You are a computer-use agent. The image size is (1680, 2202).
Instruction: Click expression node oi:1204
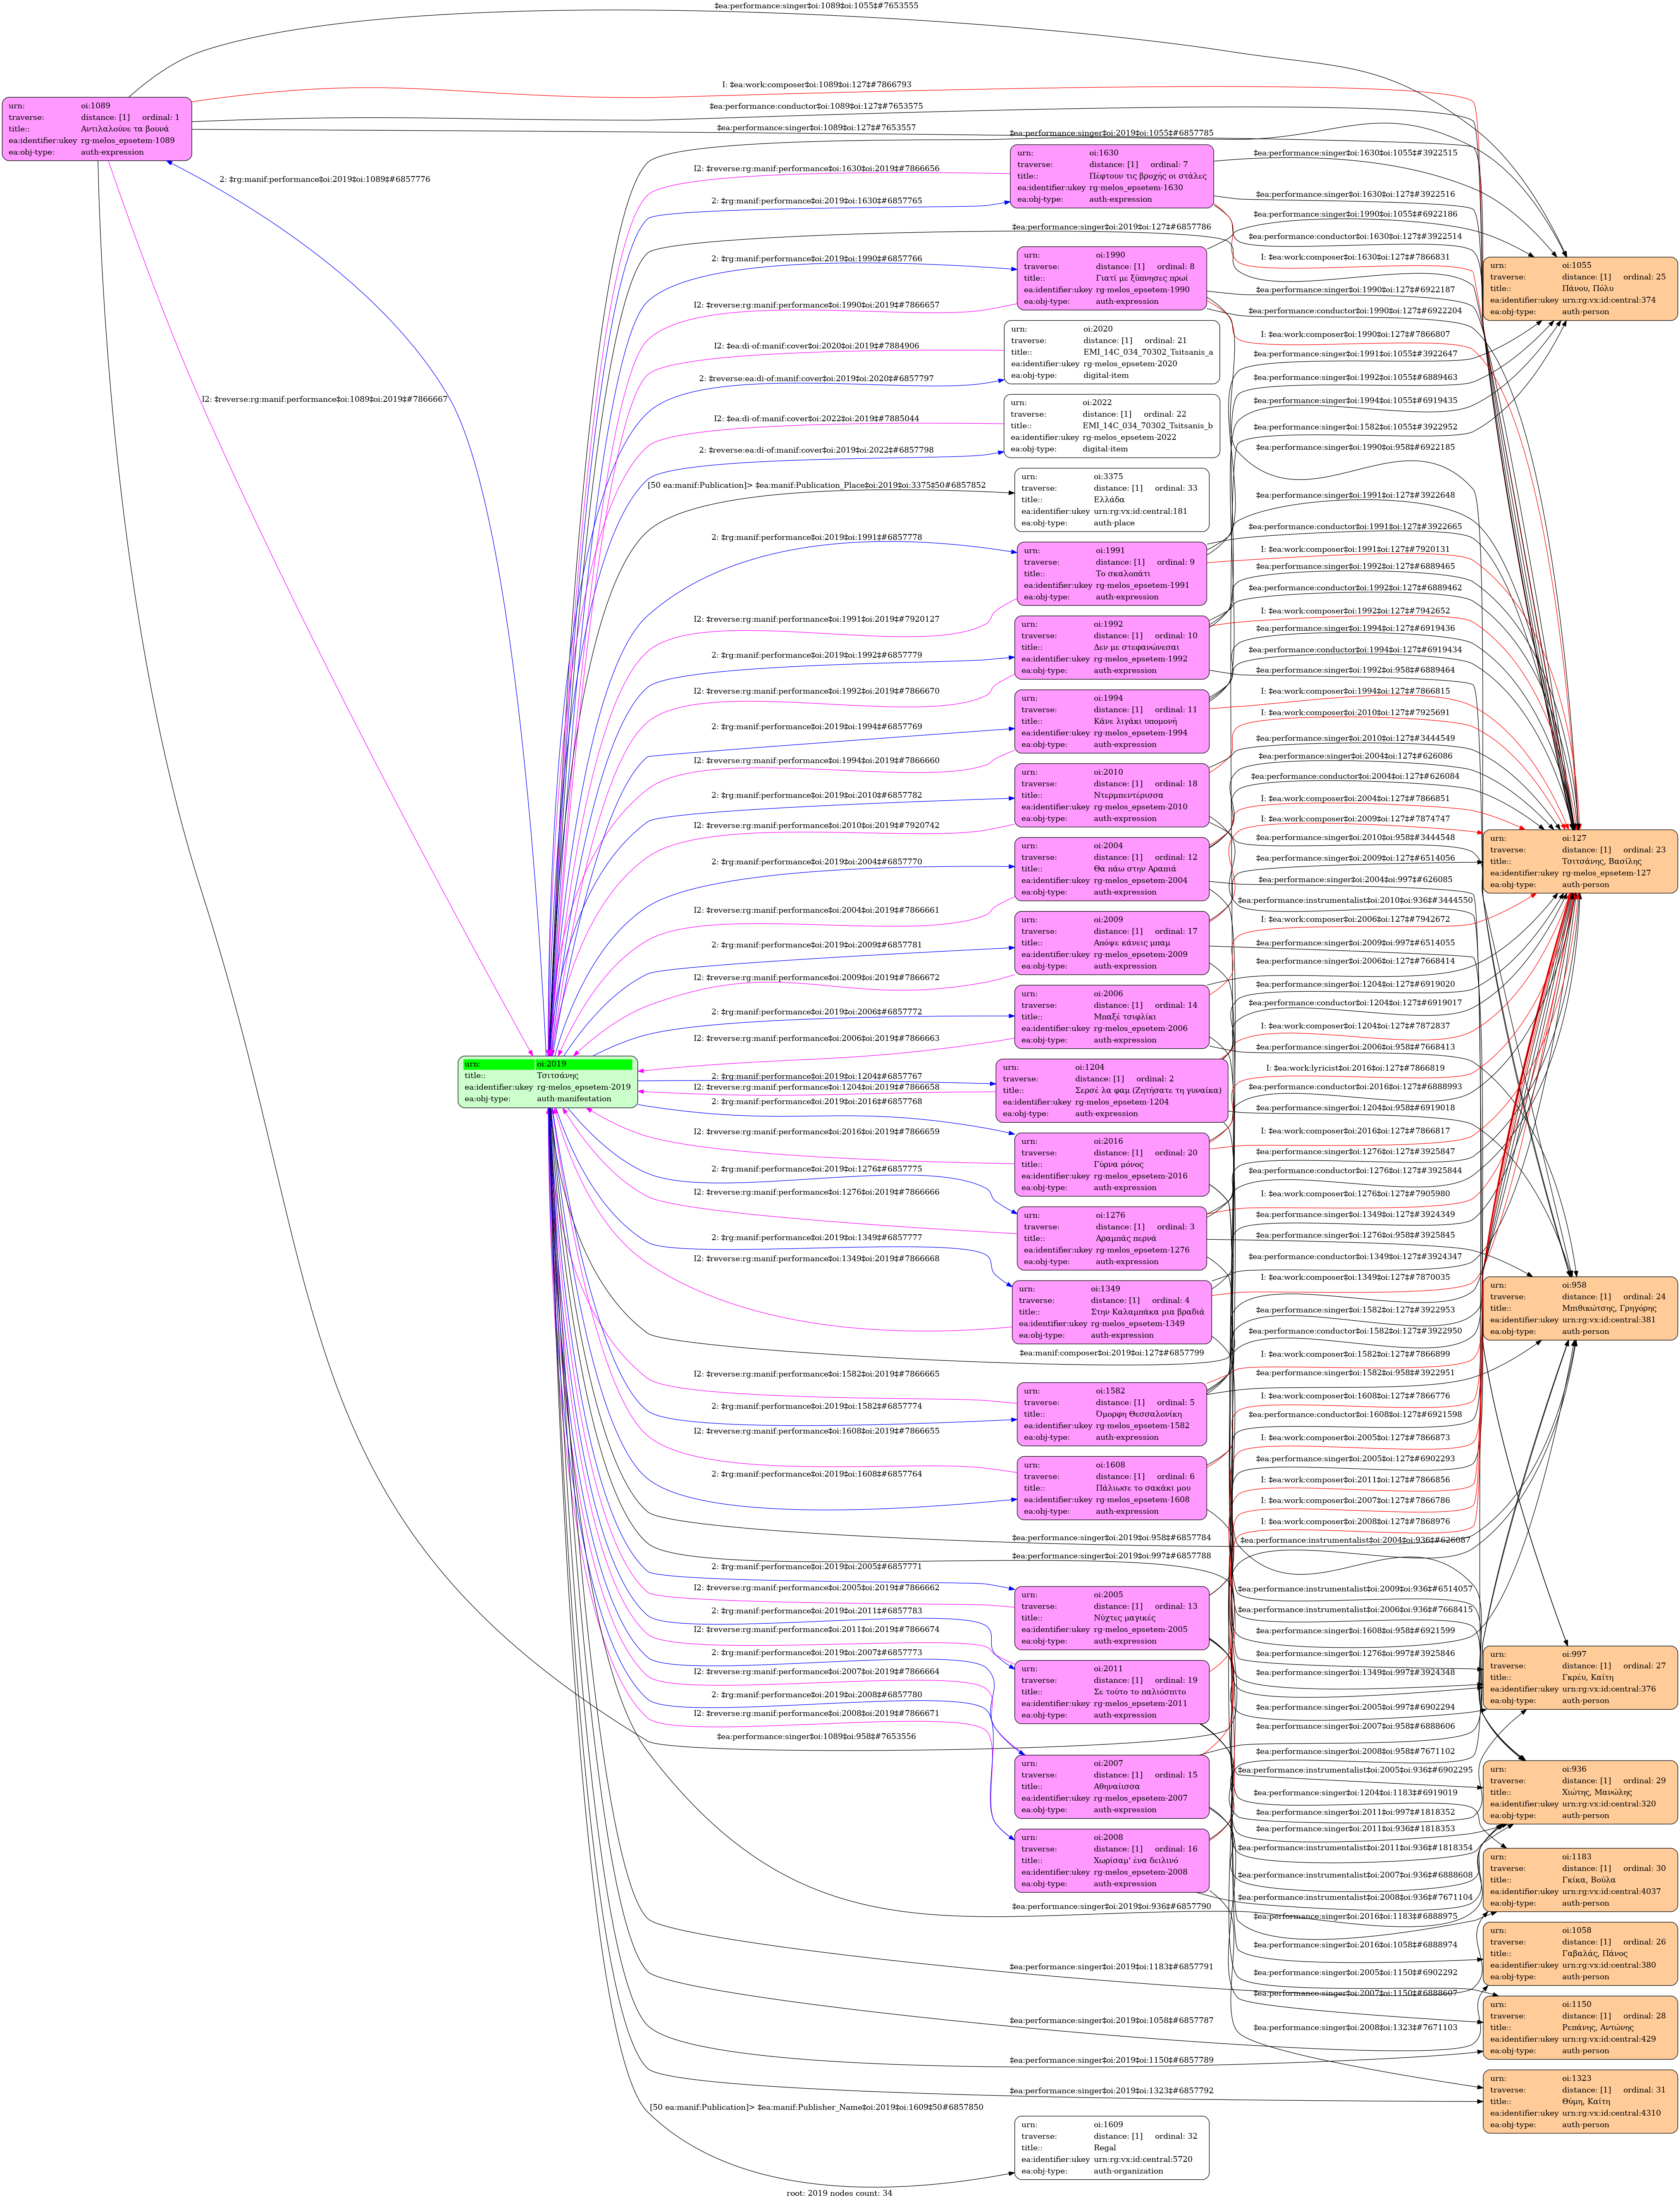(x=1111, y=1090)
